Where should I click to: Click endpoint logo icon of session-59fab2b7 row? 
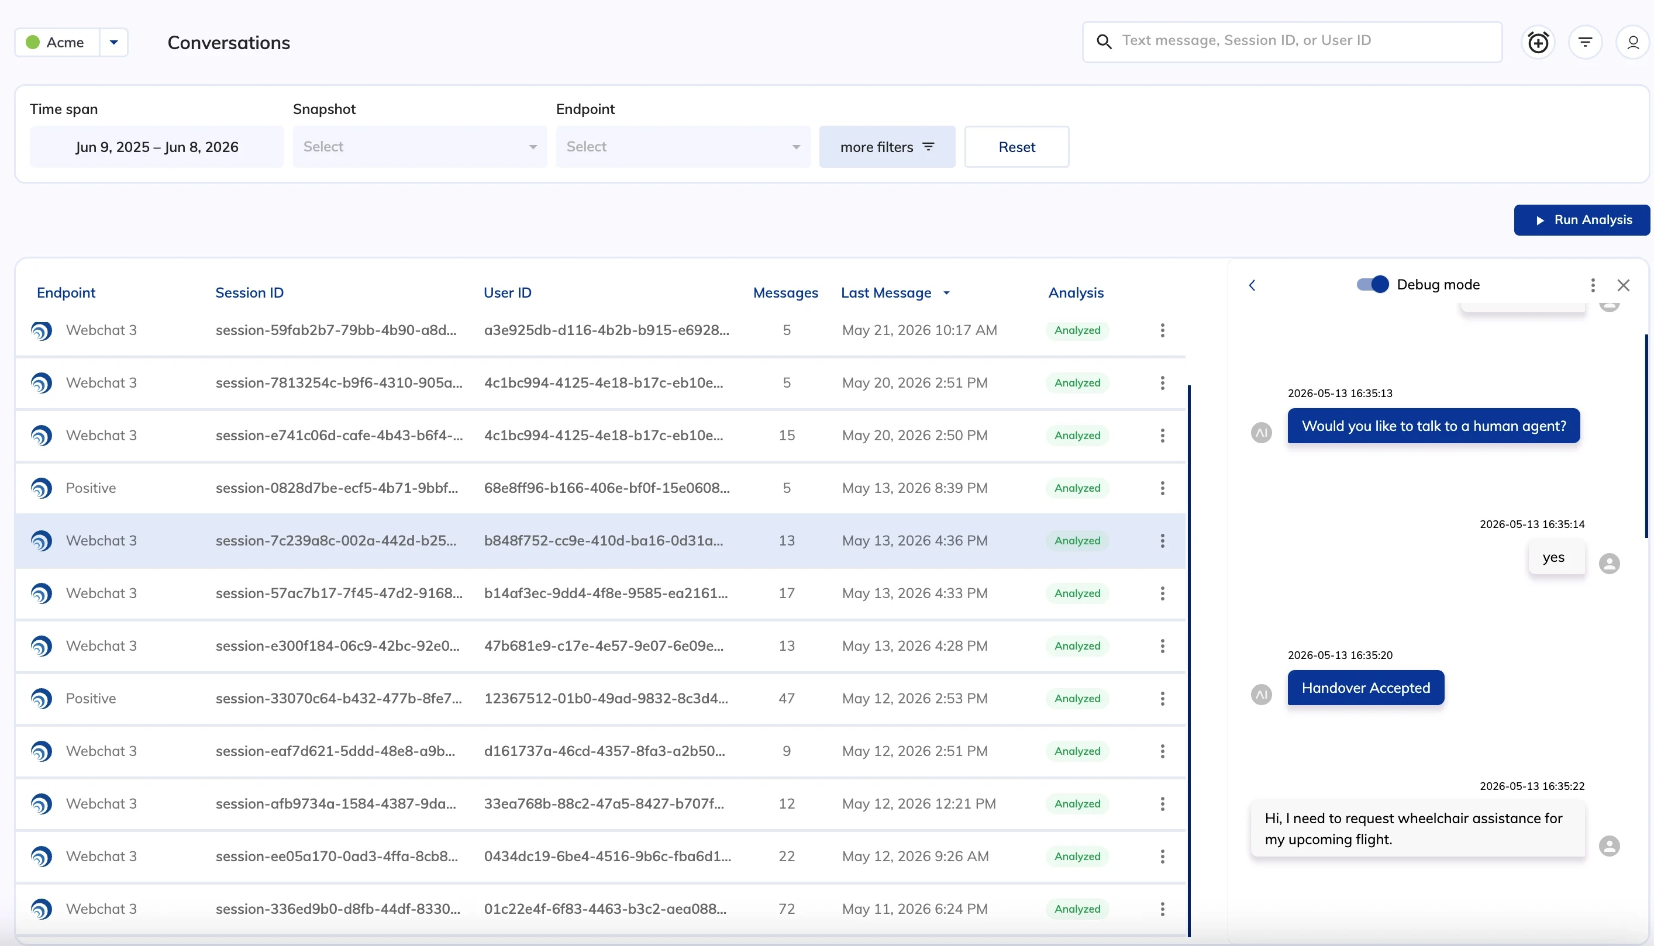(42, 332)
